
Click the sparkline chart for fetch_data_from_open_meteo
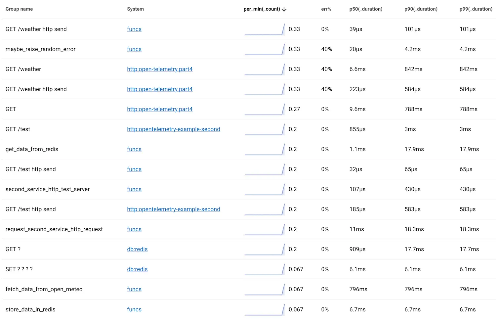coord(265,290)
